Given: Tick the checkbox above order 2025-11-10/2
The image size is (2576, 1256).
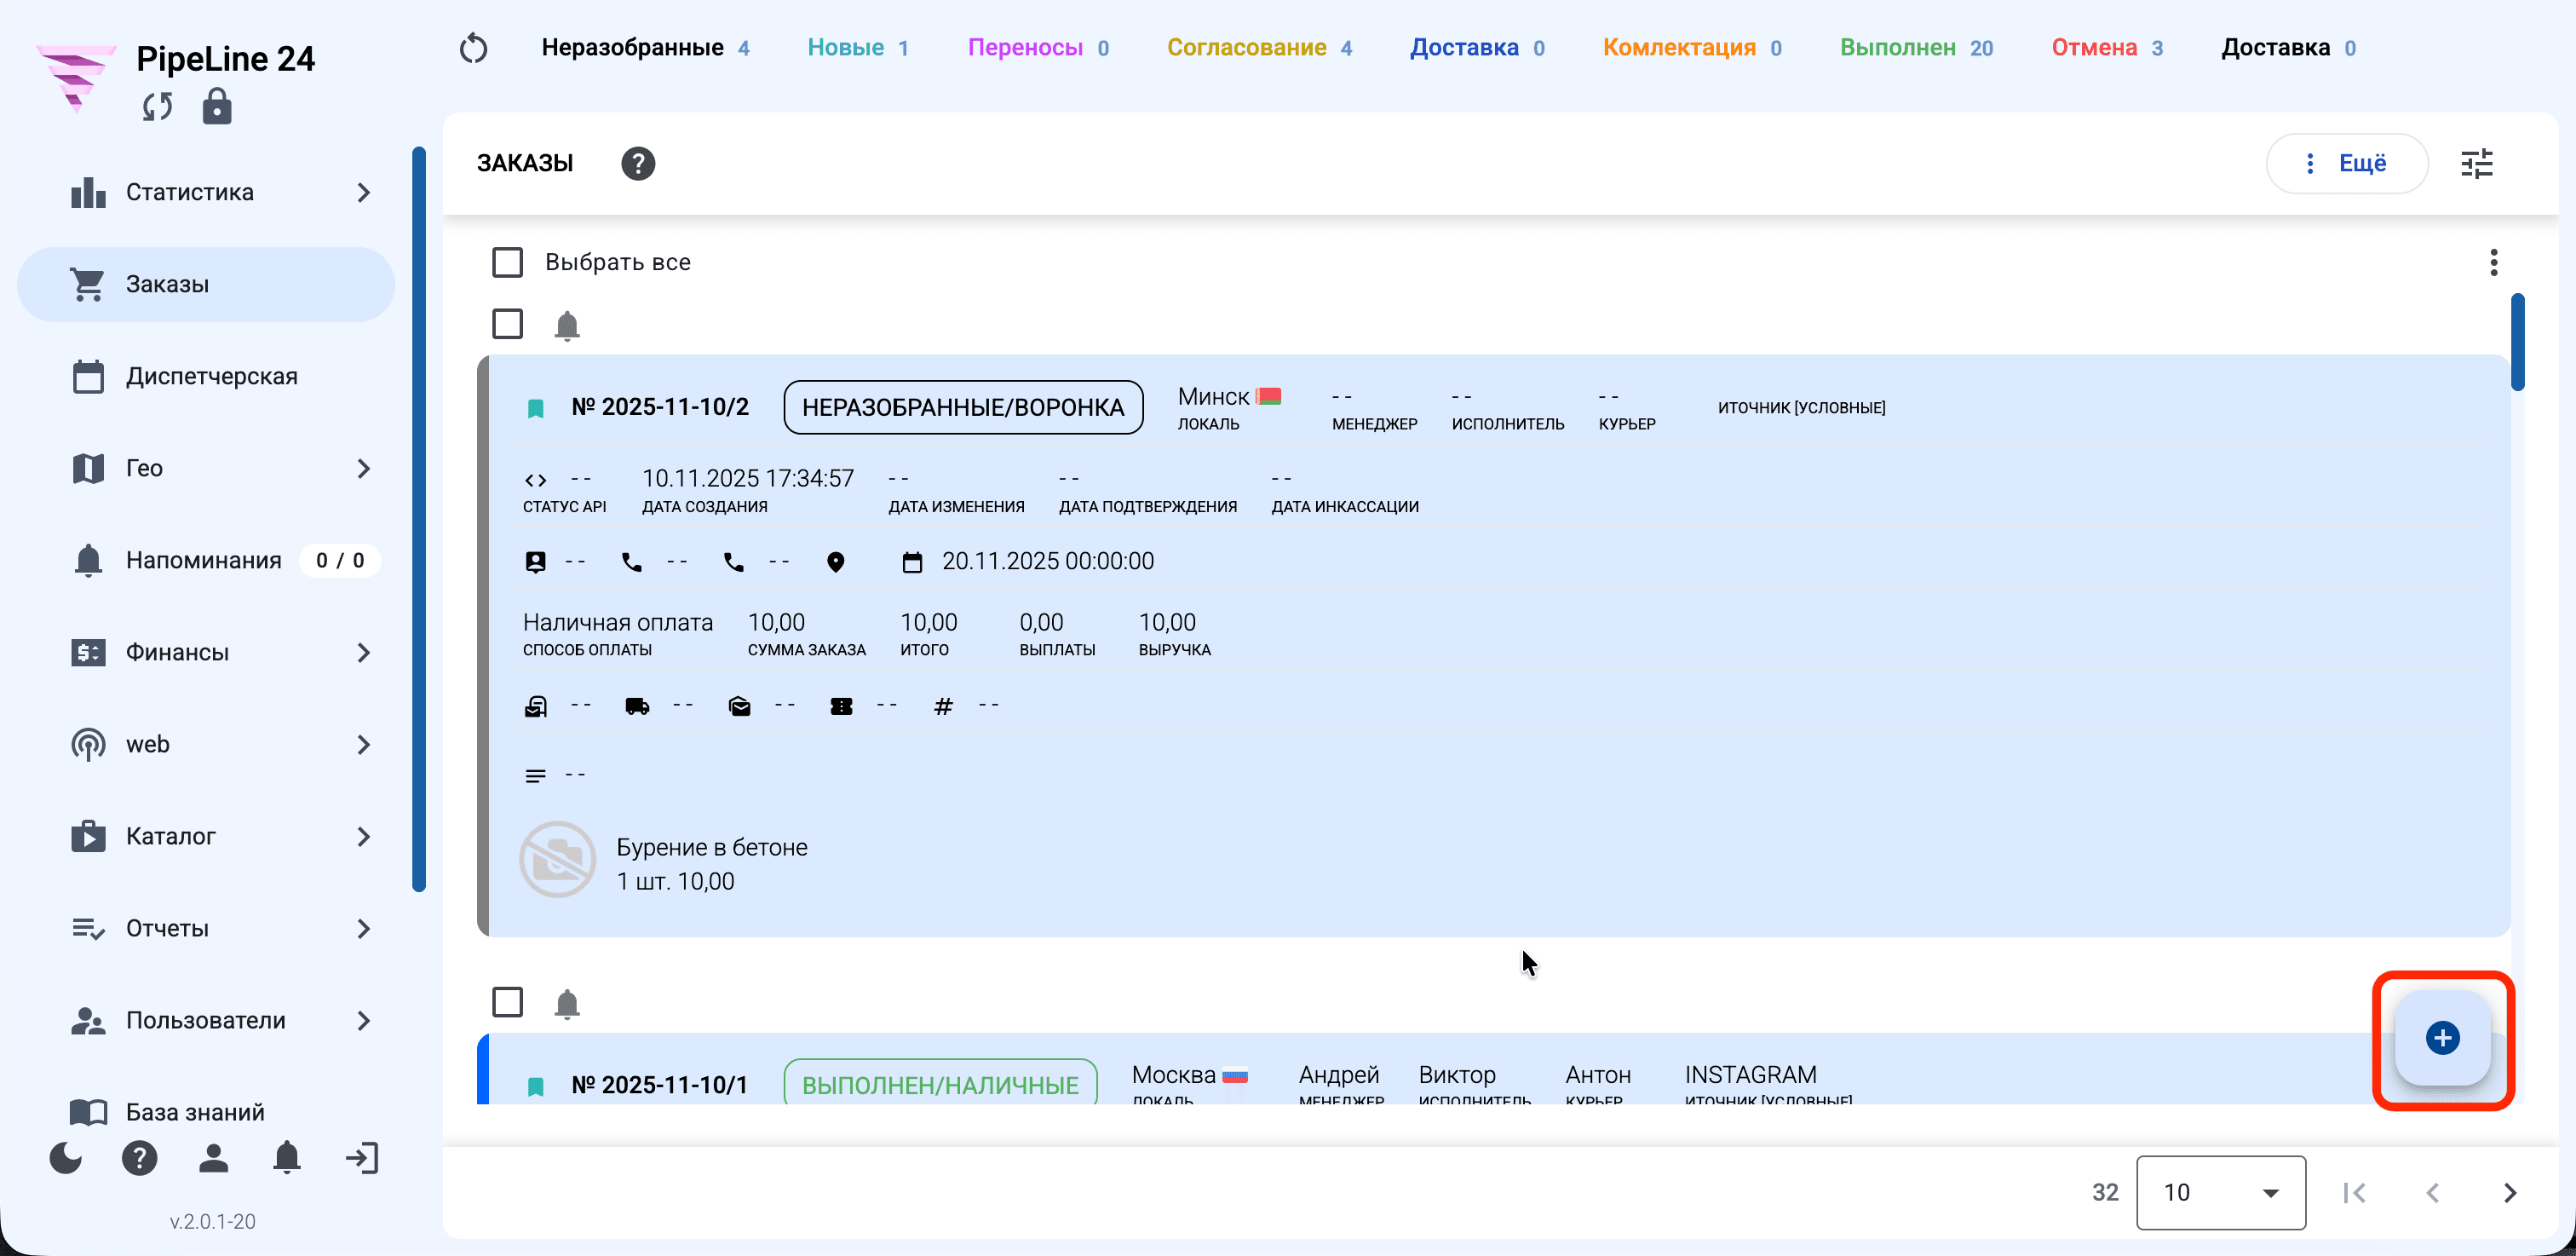Looking at the screenshot, I should point(507,324).
